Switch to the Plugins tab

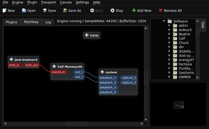tap(11, 22)
